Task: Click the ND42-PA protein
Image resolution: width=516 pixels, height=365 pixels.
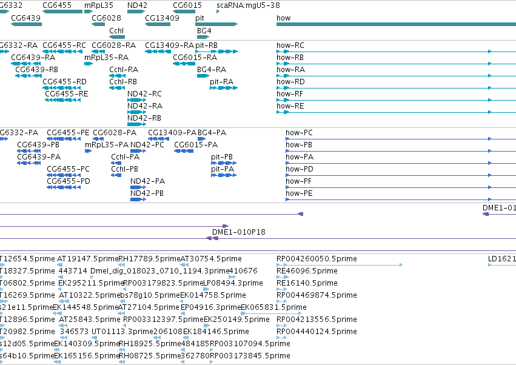Action: click(x=138, y=187)
